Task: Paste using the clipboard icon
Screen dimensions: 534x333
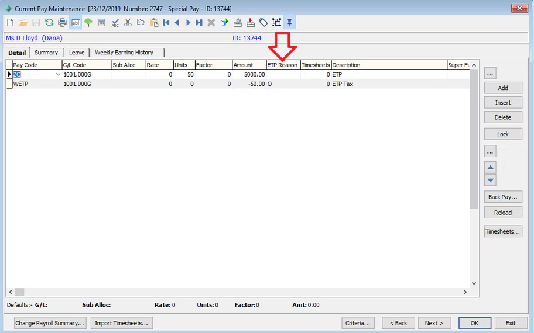Action: click(x=154, y=23)
